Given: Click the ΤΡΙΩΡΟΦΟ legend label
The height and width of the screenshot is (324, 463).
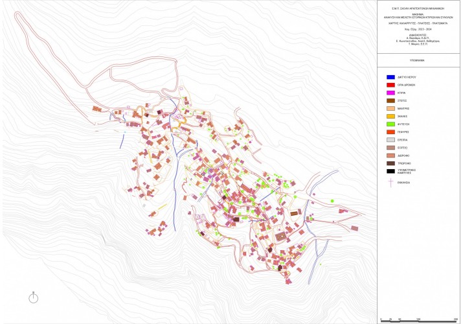Looking at the screenshot, I should tap(404, 163).
